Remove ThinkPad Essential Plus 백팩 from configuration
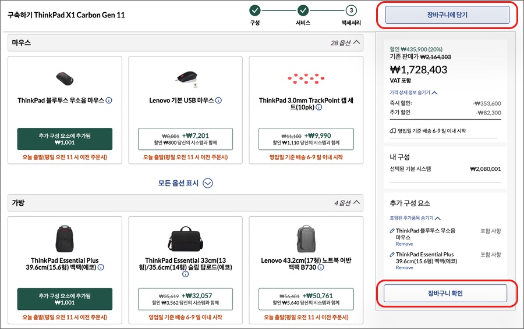This screenshot has width=524, height=329. tap(404, 267)
